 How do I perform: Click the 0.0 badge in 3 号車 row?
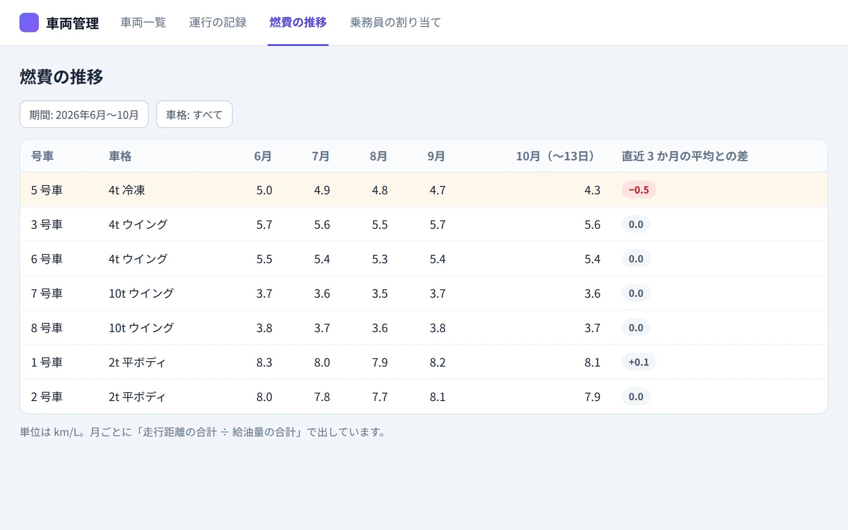[x=636, y=224]
